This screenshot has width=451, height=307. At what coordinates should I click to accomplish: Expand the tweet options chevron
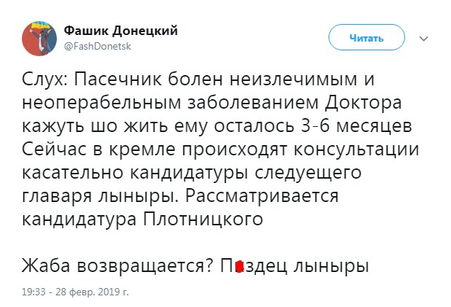click(x=425, y=39)
